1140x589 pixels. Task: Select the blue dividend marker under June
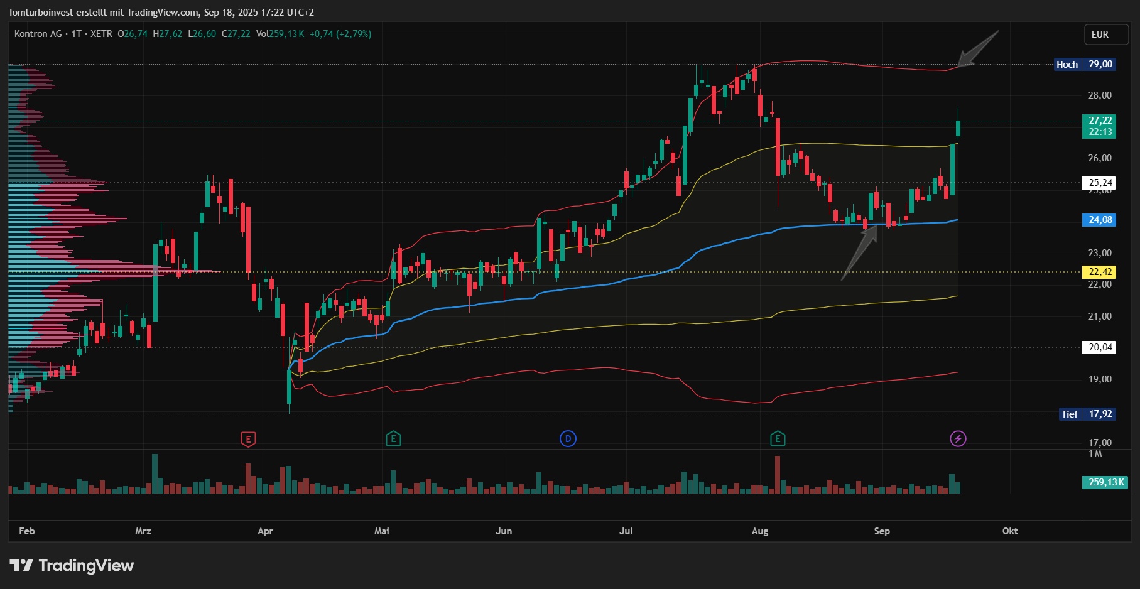tap(567, 440)
